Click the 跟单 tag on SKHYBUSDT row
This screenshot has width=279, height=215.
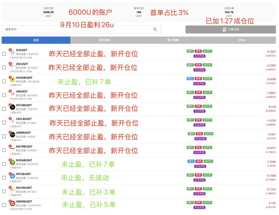pos(198,189)
